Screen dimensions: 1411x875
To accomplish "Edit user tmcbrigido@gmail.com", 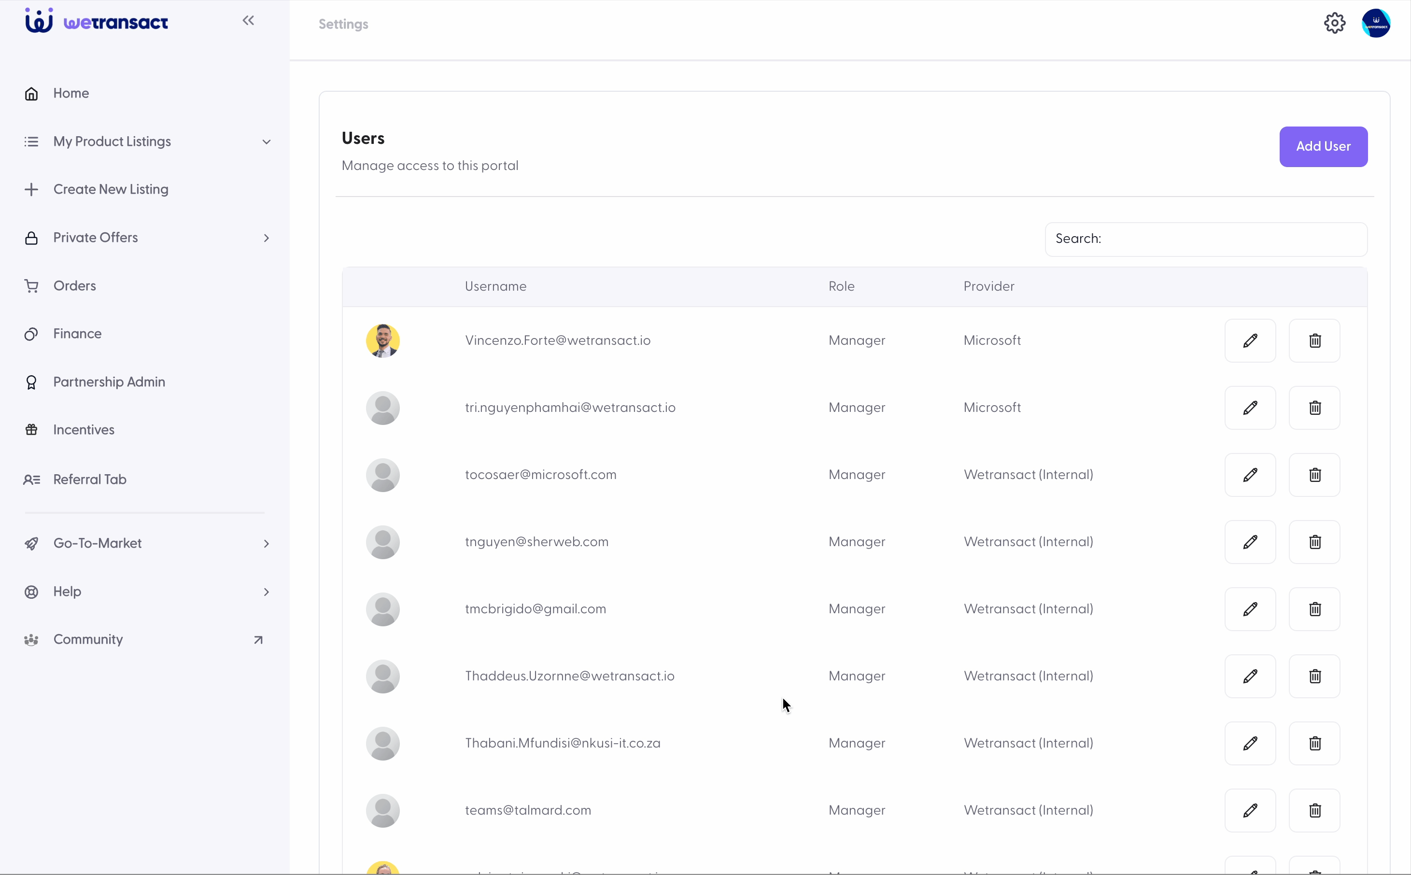I will point(1250,609).
